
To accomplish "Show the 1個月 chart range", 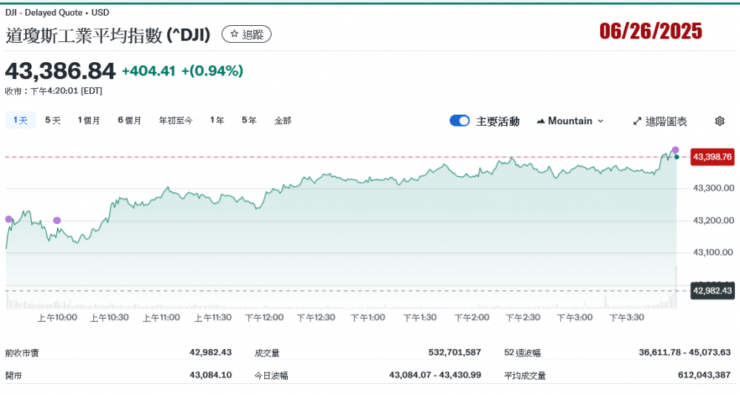I will point(89,121).
